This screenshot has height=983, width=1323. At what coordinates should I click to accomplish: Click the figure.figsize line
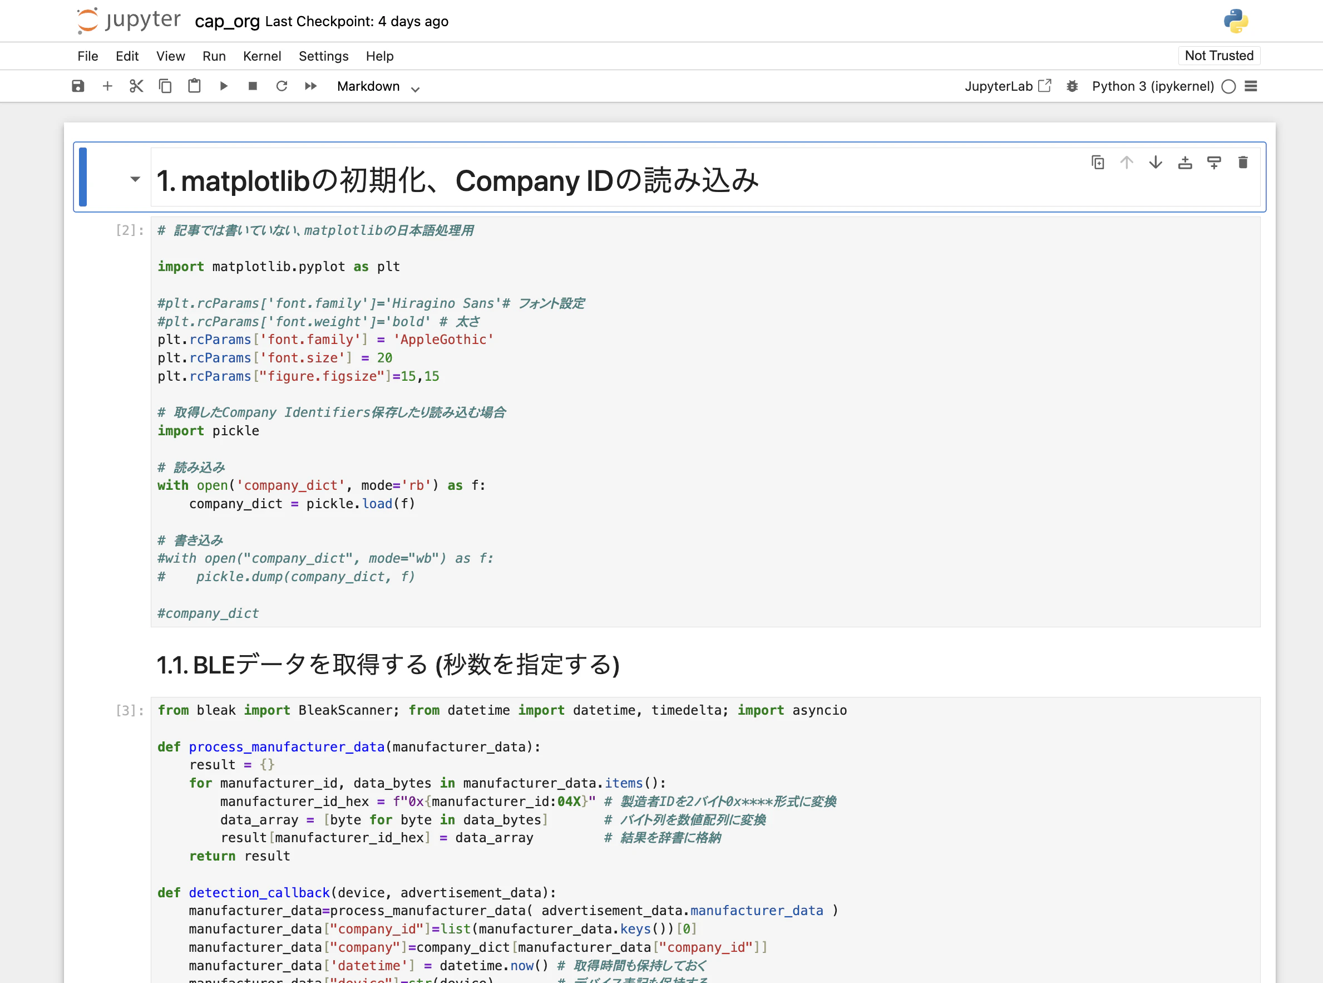pyautogui.click(x=299, y=377)
